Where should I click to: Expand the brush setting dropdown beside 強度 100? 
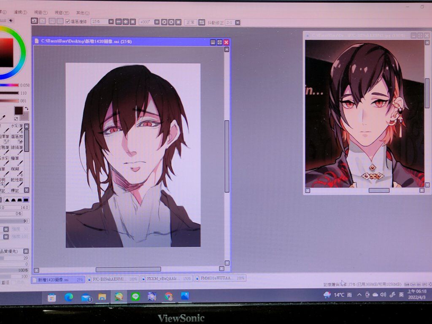click(6, 236)
